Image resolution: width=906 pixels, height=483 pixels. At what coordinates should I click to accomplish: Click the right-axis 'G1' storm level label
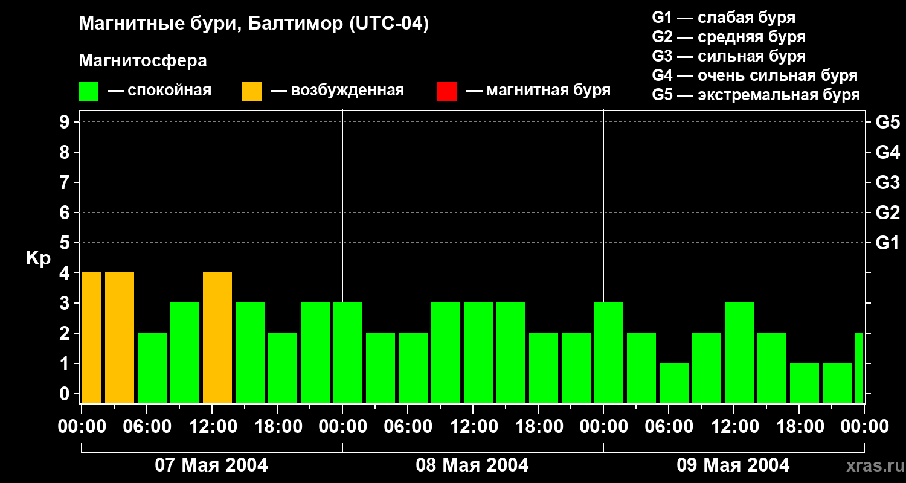tap(887, 243)
